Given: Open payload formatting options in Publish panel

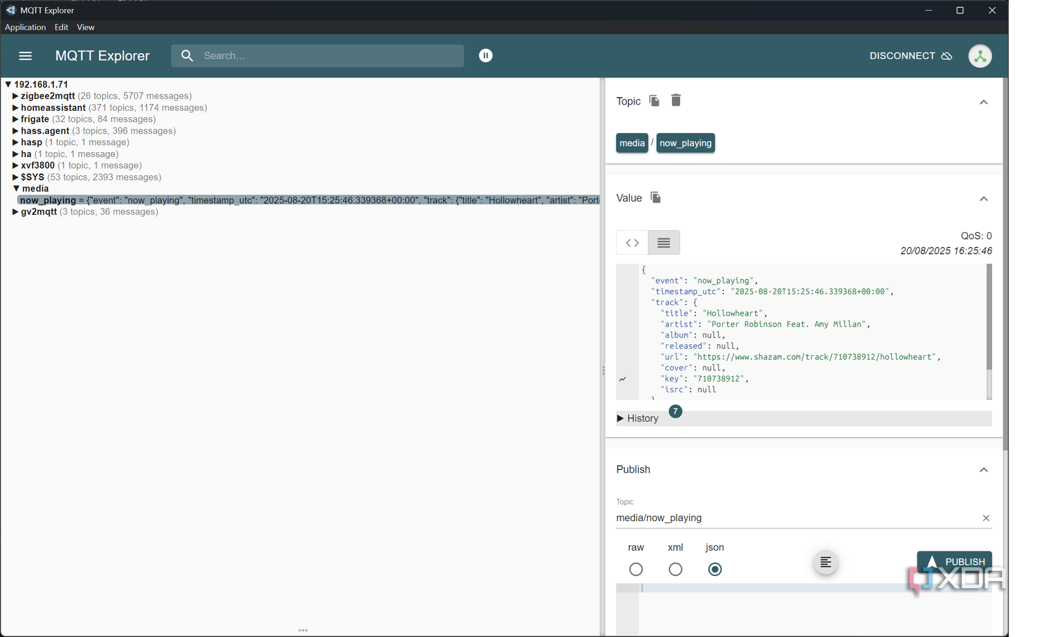Looking at the screenshot, I should pos(825,562).
